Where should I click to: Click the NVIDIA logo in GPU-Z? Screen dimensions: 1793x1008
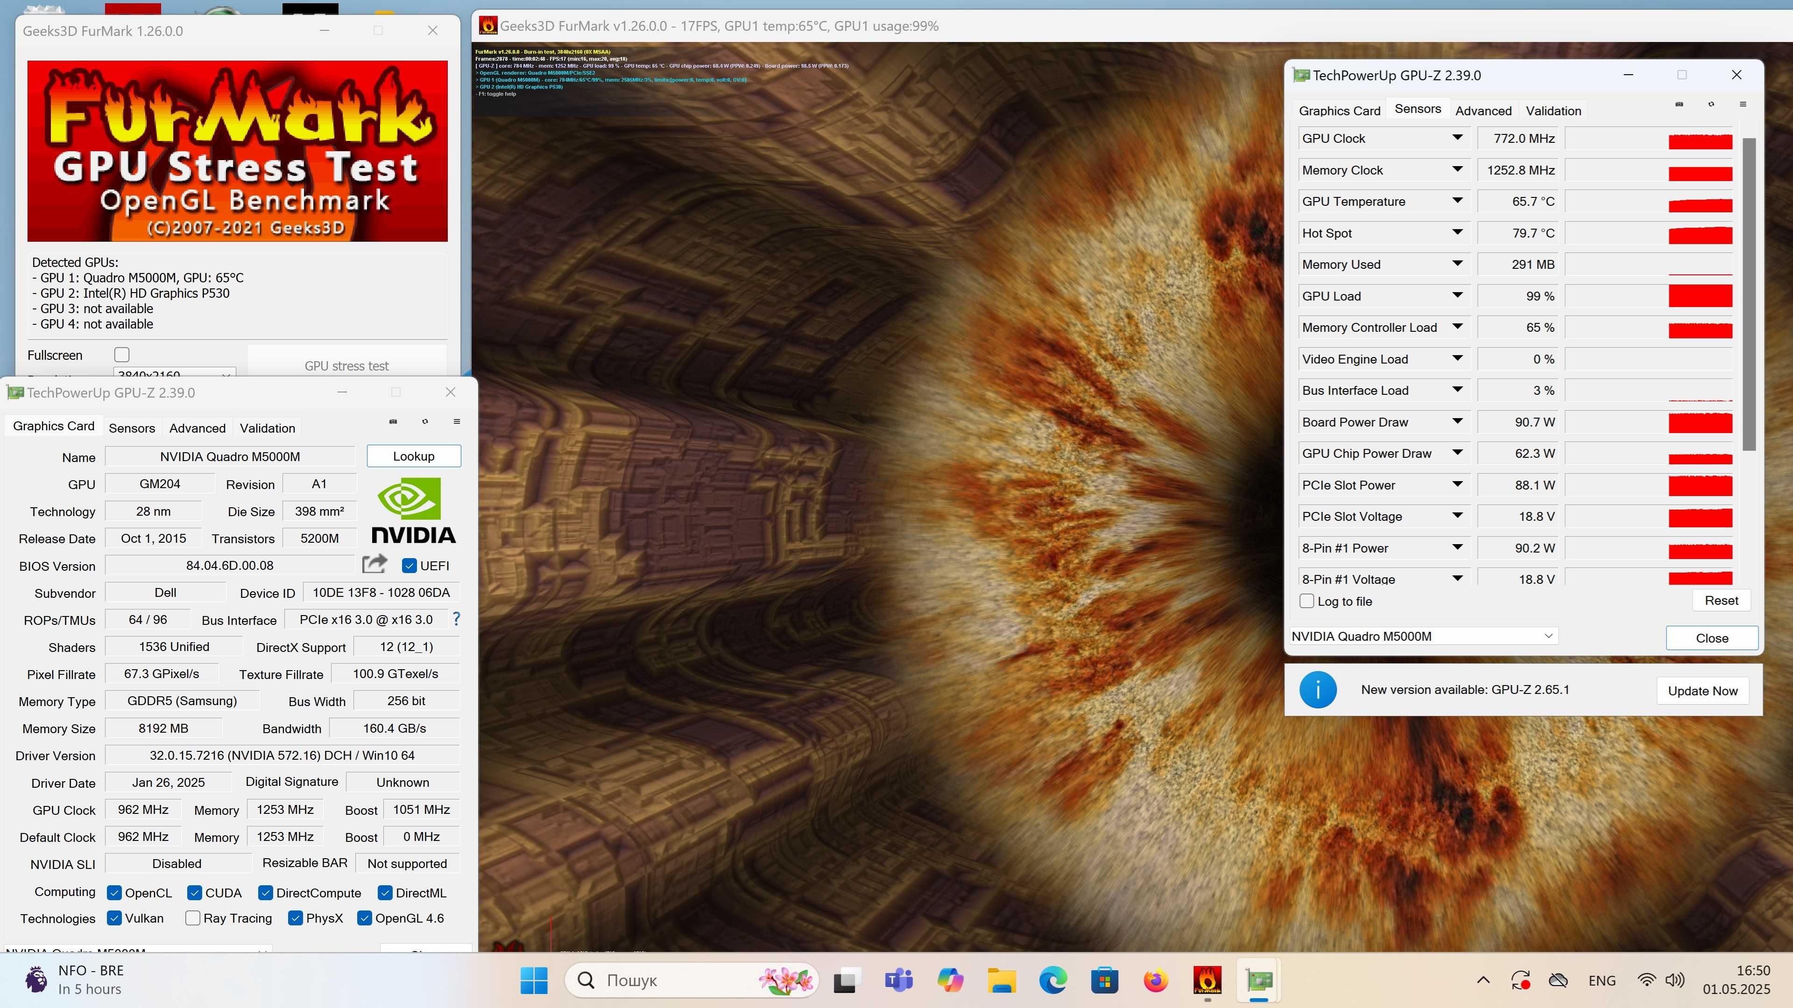click(413, 511)
